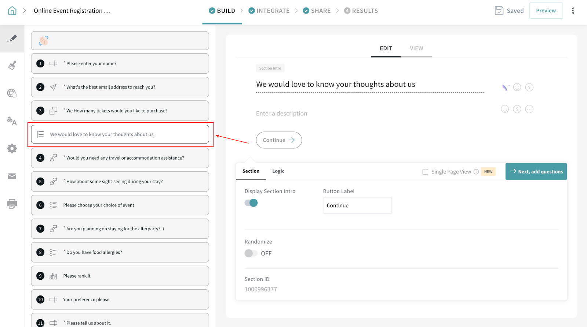The width and height of the screenshot is (587, 327).
Task: Click the home icon in the header
Action: point(12,11)
